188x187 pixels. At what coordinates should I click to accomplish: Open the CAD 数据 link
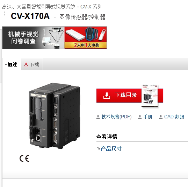coord(174,117)
